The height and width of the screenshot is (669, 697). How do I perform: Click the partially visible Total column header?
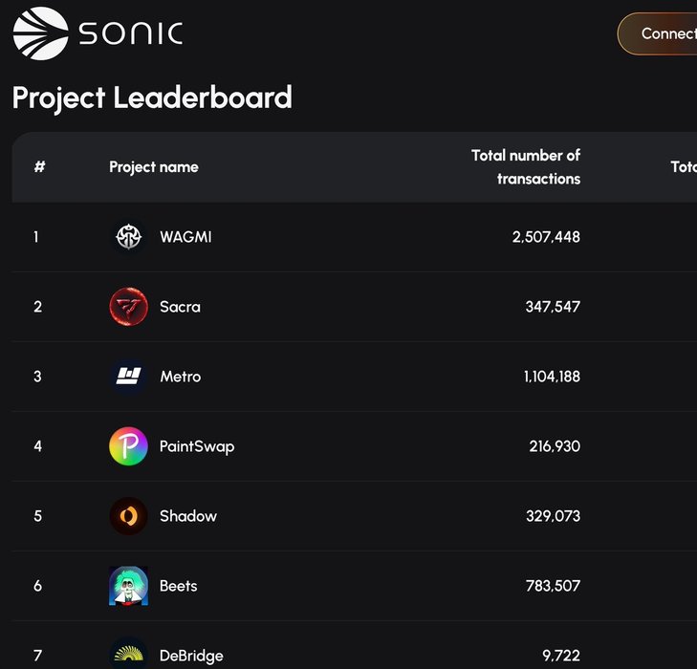coord(684,167)
